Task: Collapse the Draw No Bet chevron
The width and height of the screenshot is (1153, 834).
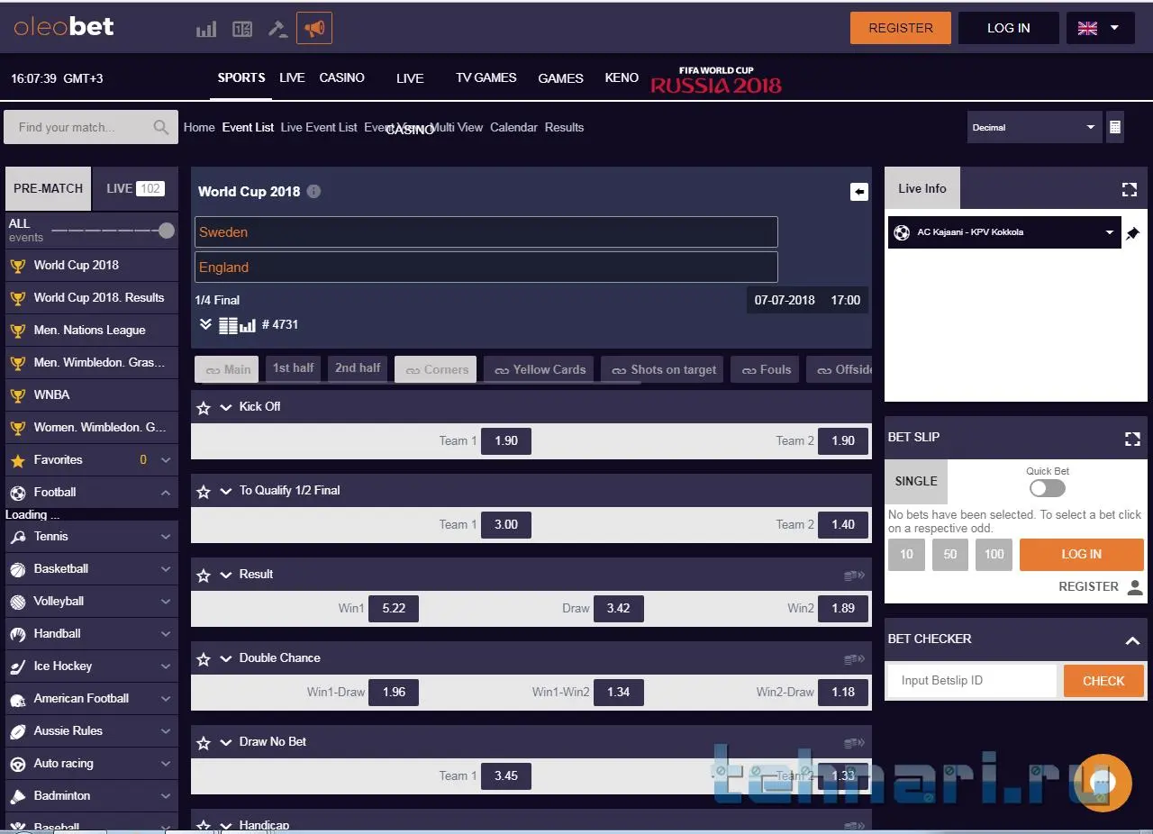Action: 226,742
